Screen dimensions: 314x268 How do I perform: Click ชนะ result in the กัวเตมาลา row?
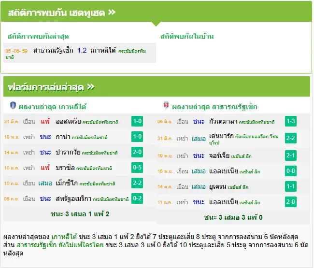click(x=199, y=122)
